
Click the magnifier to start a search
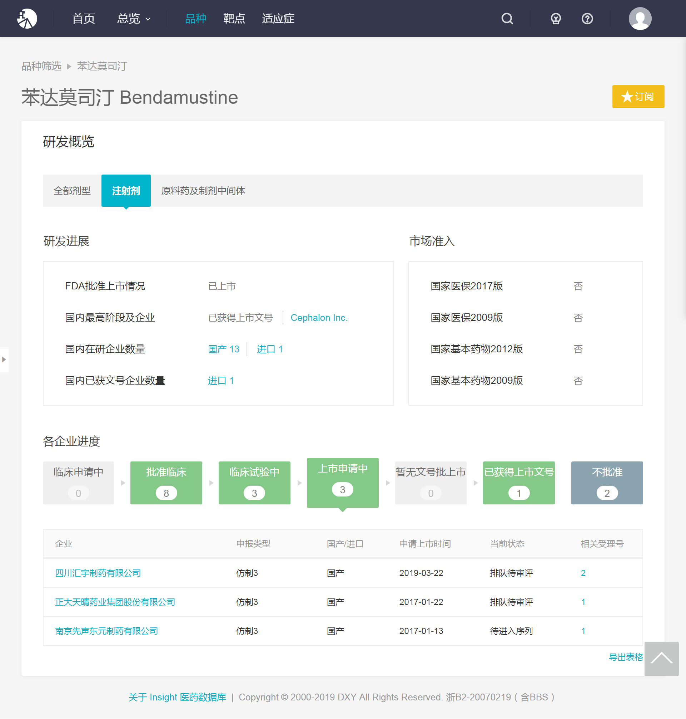507,19
